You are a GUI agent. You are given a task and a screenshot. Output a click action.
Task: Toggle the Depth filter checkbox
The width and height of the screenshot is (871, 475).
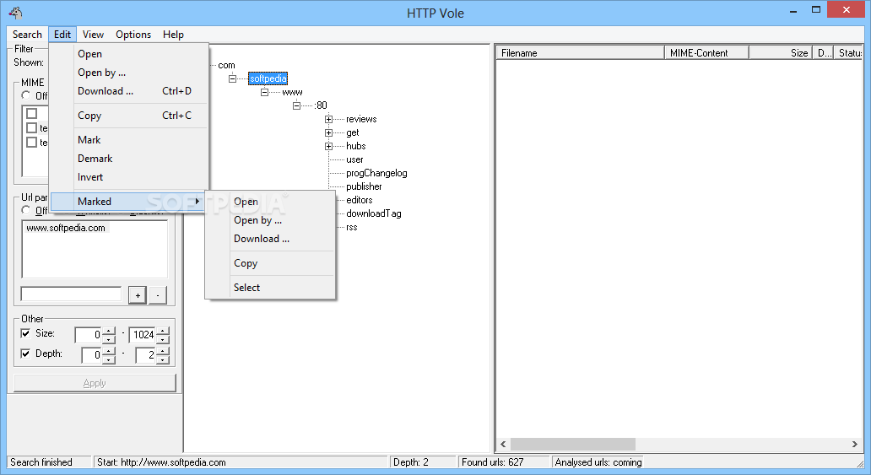(x=25, y=354)
